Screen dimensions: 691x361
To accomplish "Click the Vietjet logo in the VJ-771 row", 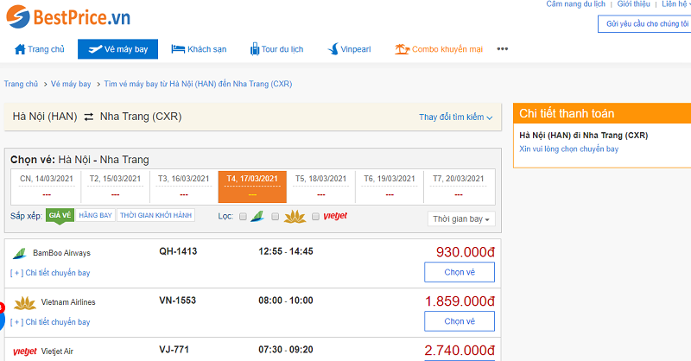I will 25,351.
